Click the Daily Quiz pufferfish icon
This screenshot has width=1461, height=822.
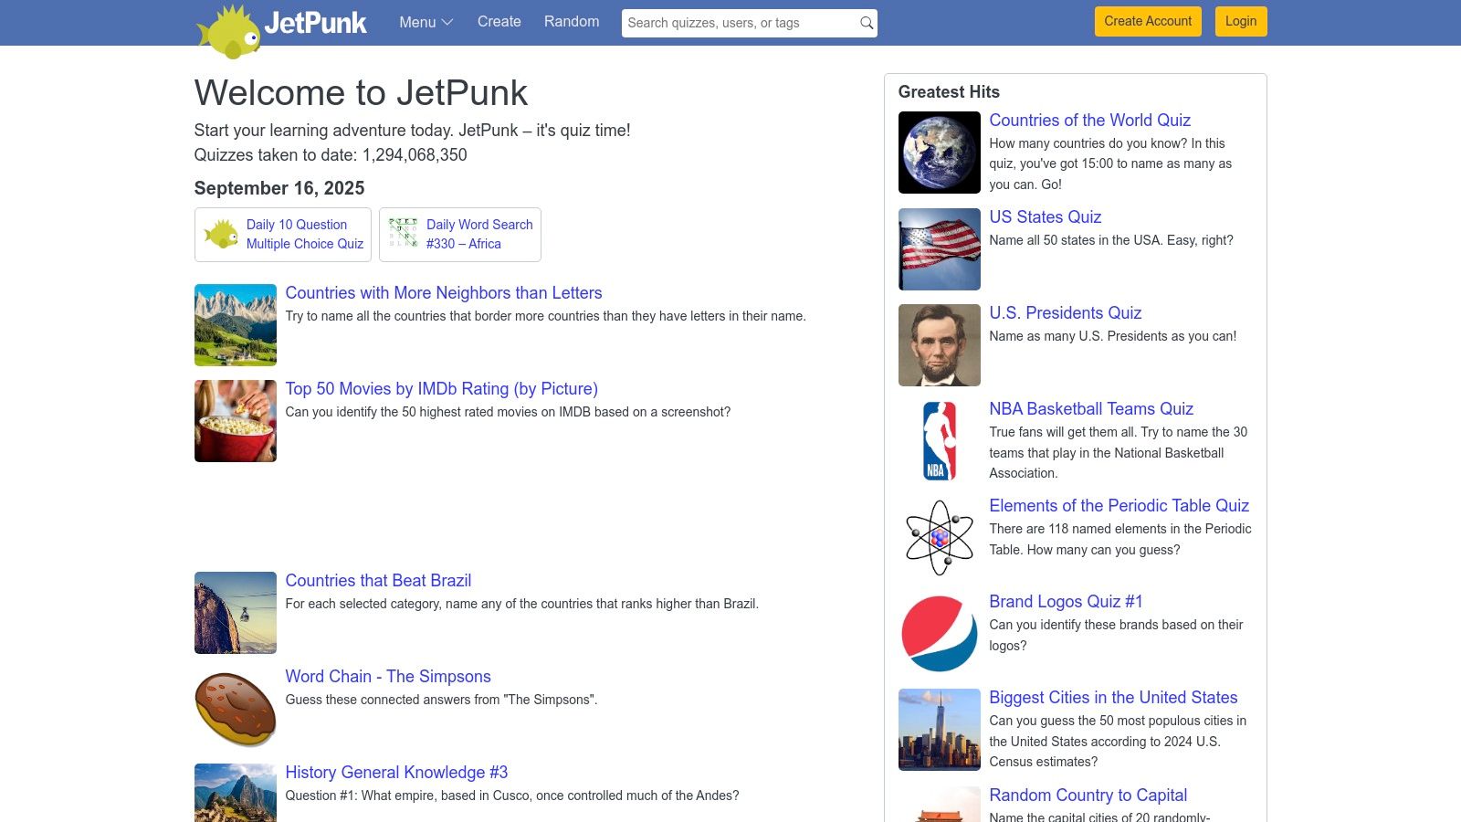point(221,234)
